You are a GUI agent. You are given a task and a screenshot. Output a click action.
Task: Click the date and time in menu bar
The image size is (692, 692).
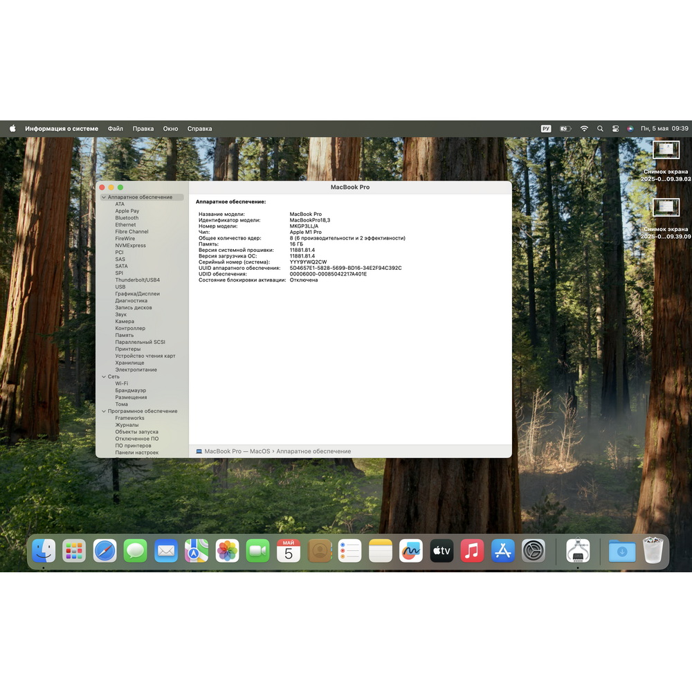pyautogui.click(x=664, y=129)
